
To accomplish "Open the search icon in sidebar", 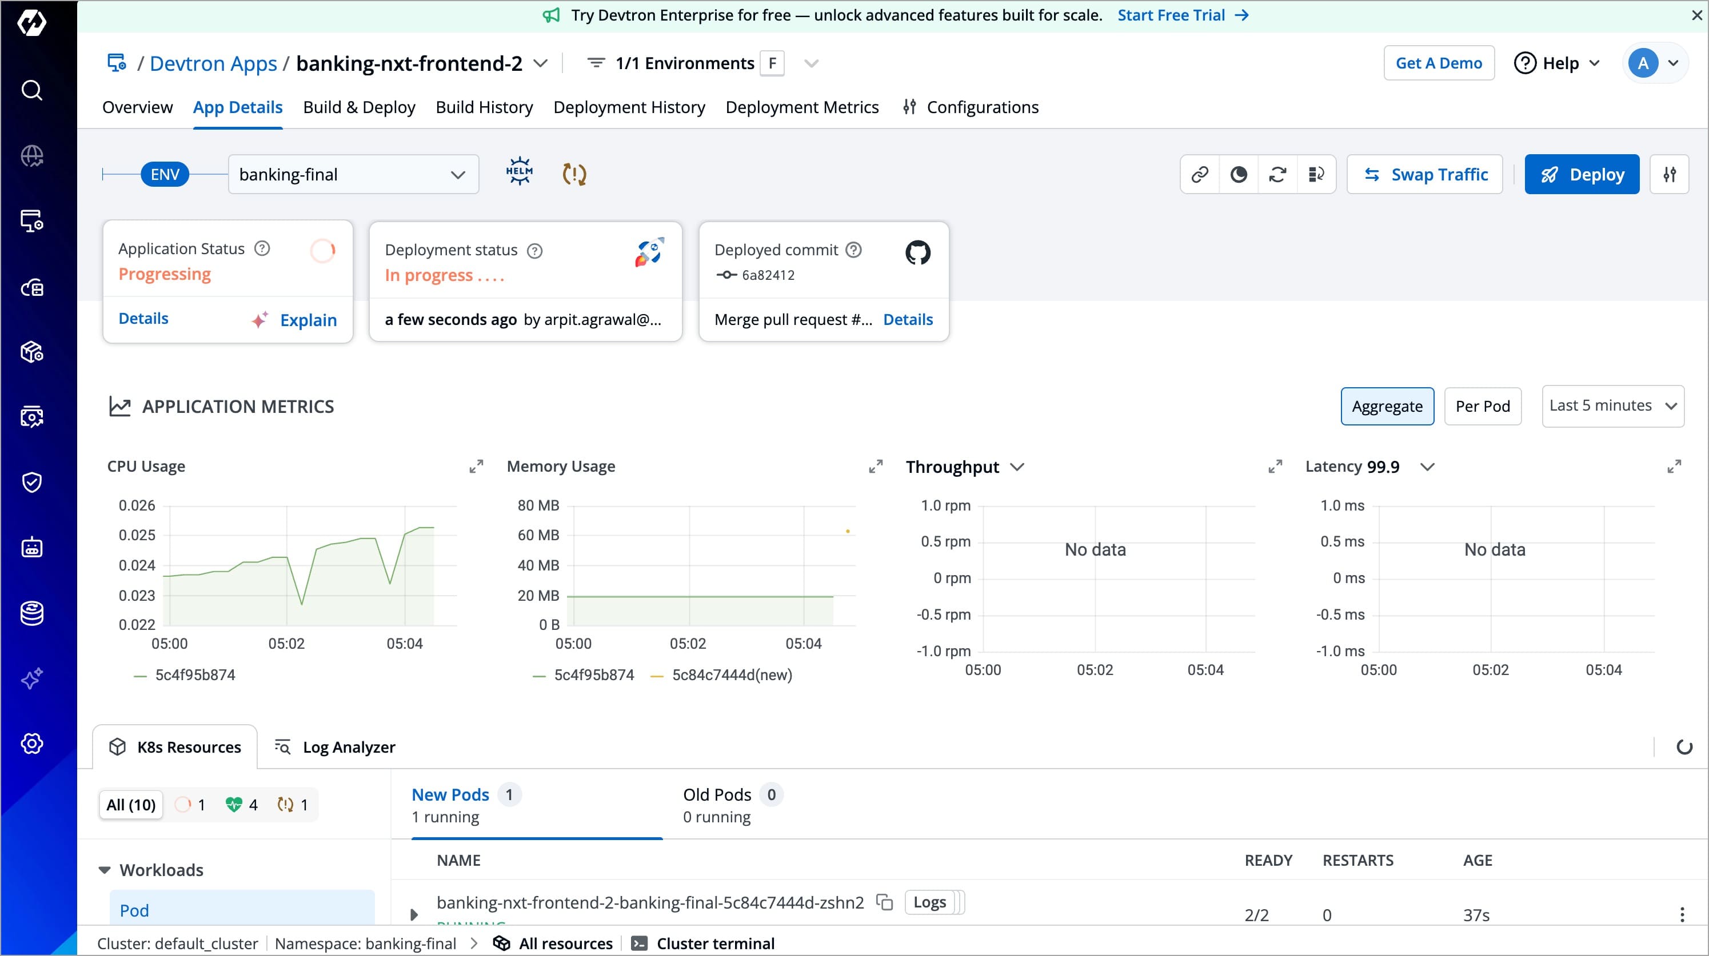I will pos(32,90).
